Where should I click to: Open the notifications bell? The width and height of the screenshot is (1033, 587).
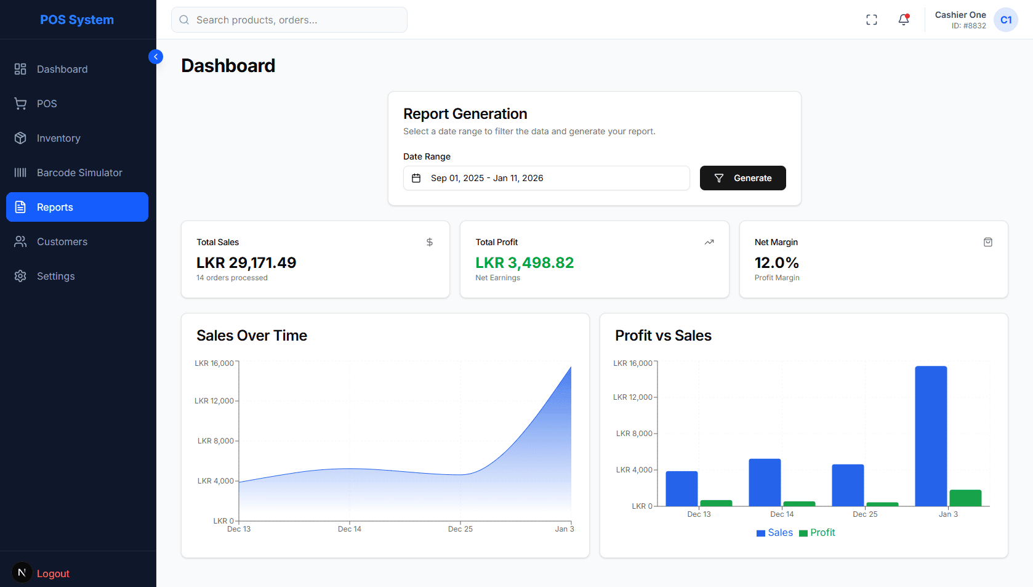click(x=903, y=20)
